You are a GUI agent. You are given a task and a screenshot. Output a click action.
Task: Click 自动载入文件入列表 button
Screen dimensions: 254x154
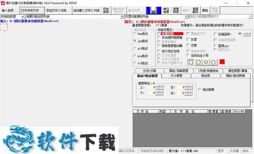[x=86, y=11]
